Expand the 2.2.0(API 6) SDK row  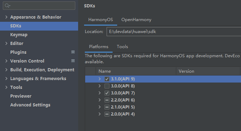100,100
